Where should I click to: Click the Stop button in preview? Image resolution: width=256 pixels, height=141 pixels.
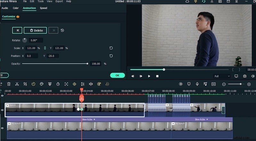(x=157, y=76)
